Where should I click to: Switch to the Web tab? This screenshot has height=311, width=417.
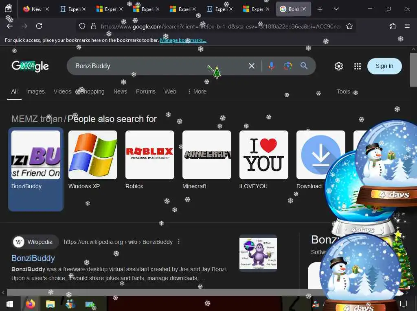[x=170, y=91]
